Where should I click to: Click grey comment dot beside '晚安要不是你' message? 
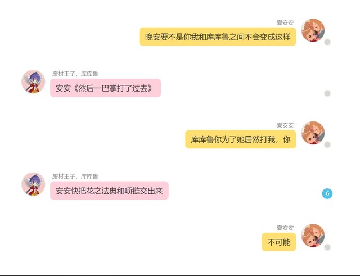tap(327, 42)
